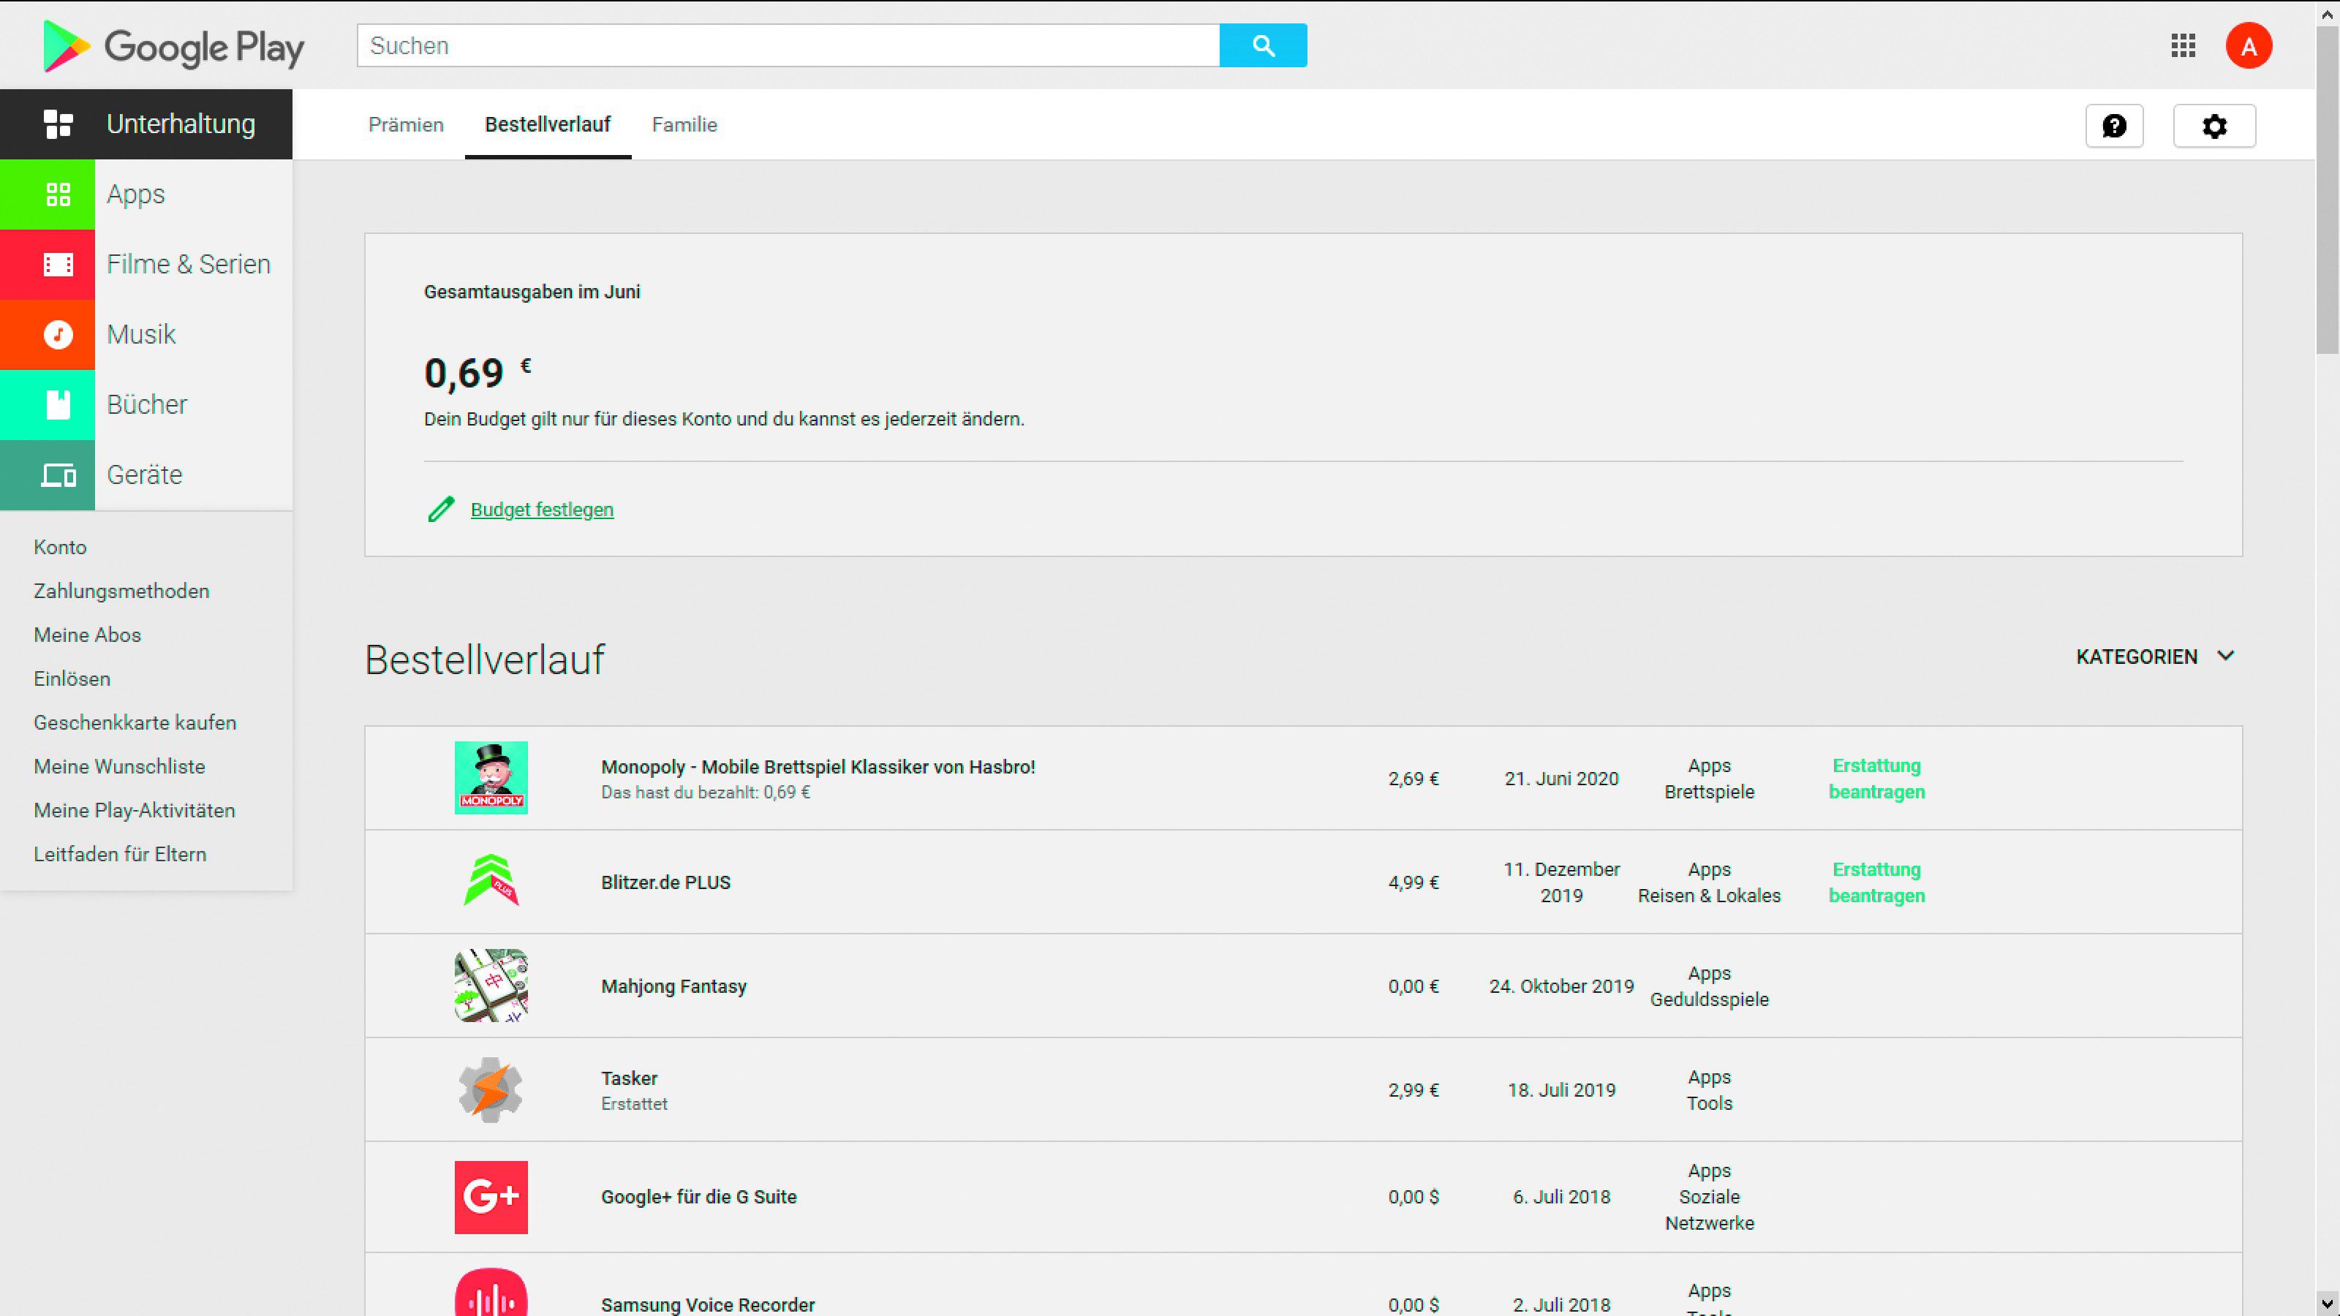Open the Musik section
The image size is (2340, 1316).
pos(141,333)
